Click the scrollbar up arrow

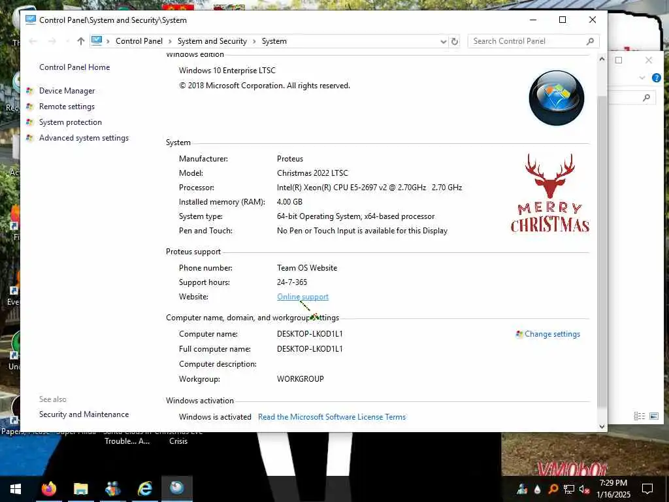602,59
